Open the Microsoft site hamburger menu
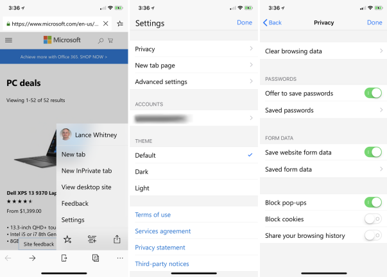The width and height of the screenshot is (387, 277). tap(8, 40)
